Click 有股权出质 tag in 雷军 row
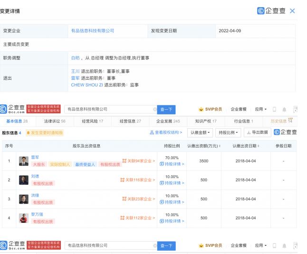Image resolution: width=307 pixels, height=254 pixels. pyautogui.click(x=110, y=164)
